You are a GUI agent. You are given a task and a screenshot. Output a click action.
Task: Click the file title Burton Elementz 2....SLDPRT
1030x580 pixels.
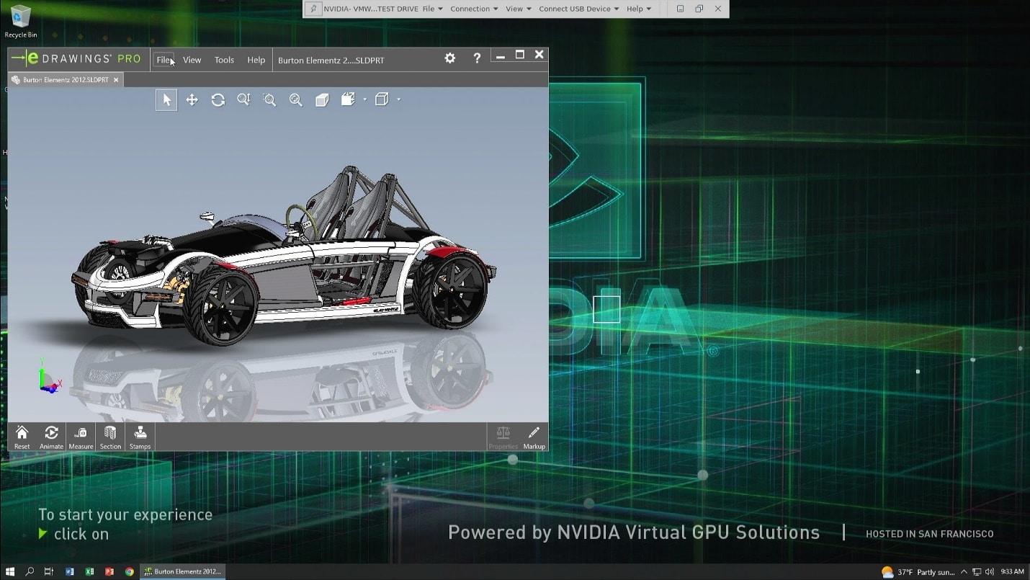tap(331, 61)
